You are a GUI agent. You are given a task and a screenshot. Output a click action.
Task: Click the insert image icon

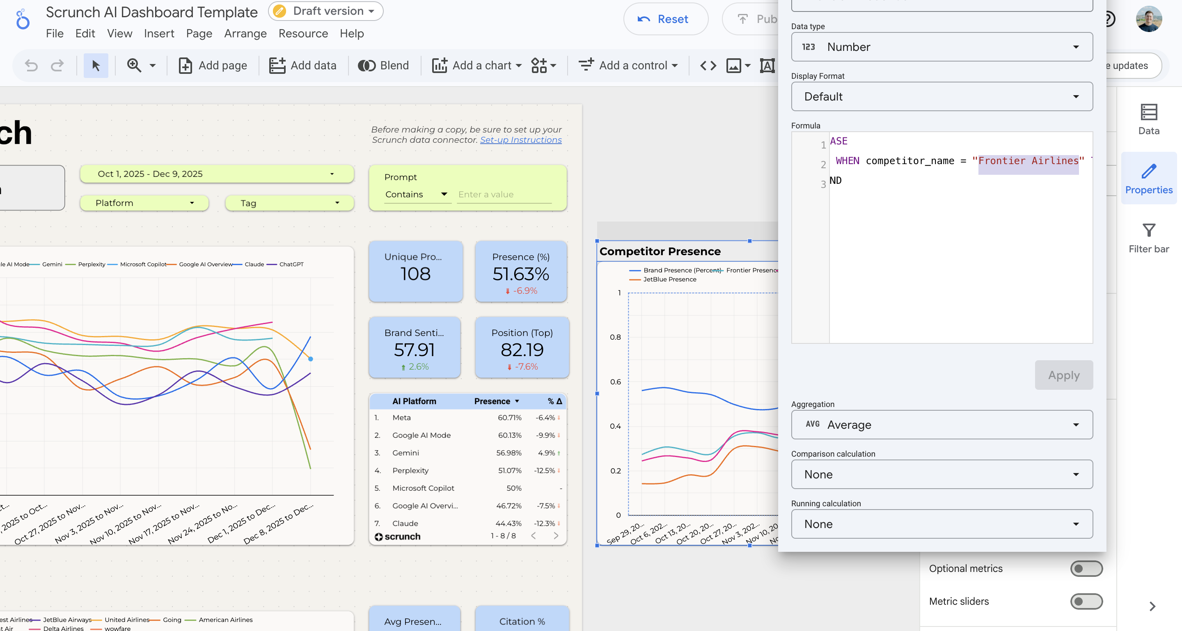(x=734, y=66)
